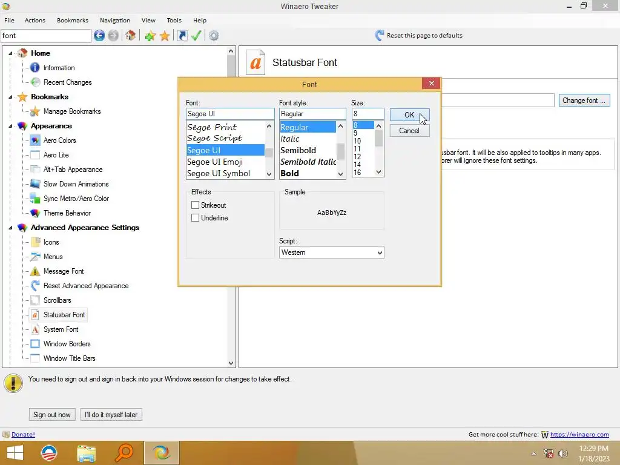Enable the Underline effect checkbox
Viewport: 620px width, 465px height.
pos(195,218)
